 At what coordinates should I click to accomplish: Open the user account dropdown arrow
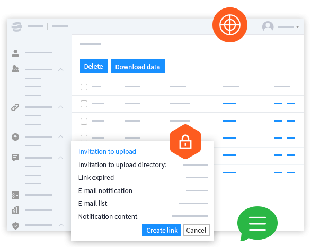pyautogui.click(x=297, y=27)
